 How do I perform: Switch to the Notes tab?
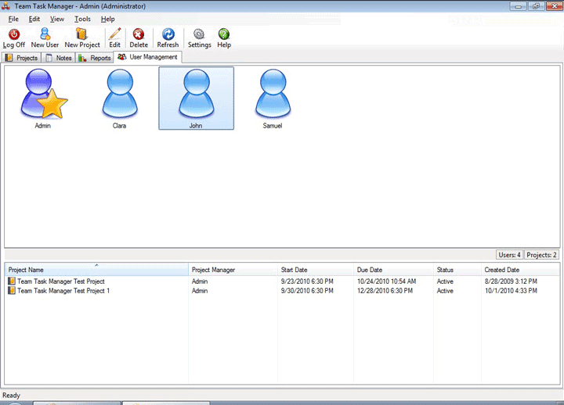60,58
